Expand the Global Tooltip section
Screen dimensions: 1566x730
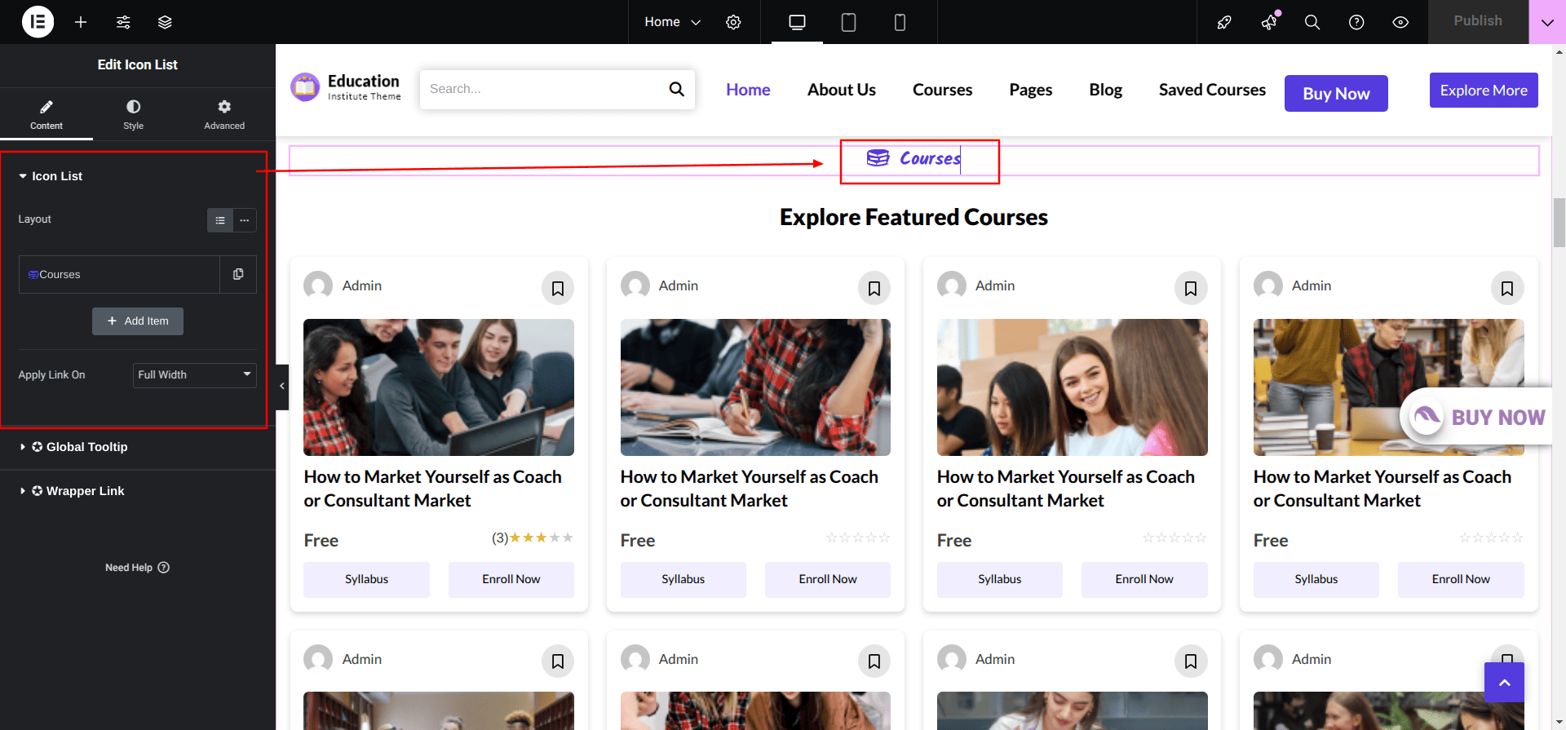[74, 447]
